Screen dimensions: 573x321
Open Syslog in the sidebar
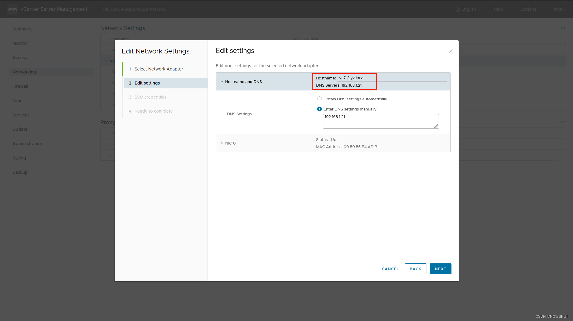(19, 158)
